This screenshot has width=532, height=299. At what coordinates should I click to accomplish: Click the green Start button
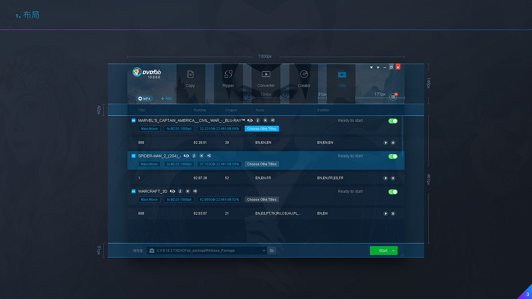(x=383, y=250)
